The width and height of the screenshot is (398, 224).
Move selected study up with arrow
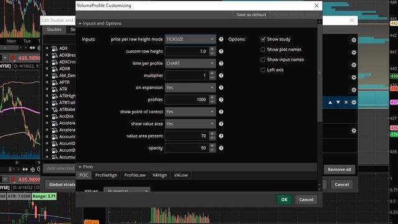click(x=330, y=102)
